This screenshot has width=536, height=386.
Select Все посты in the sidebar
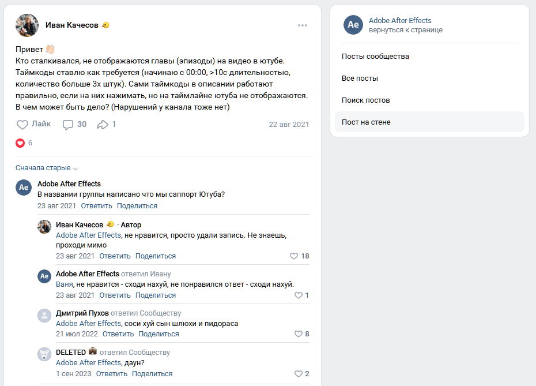429,78
